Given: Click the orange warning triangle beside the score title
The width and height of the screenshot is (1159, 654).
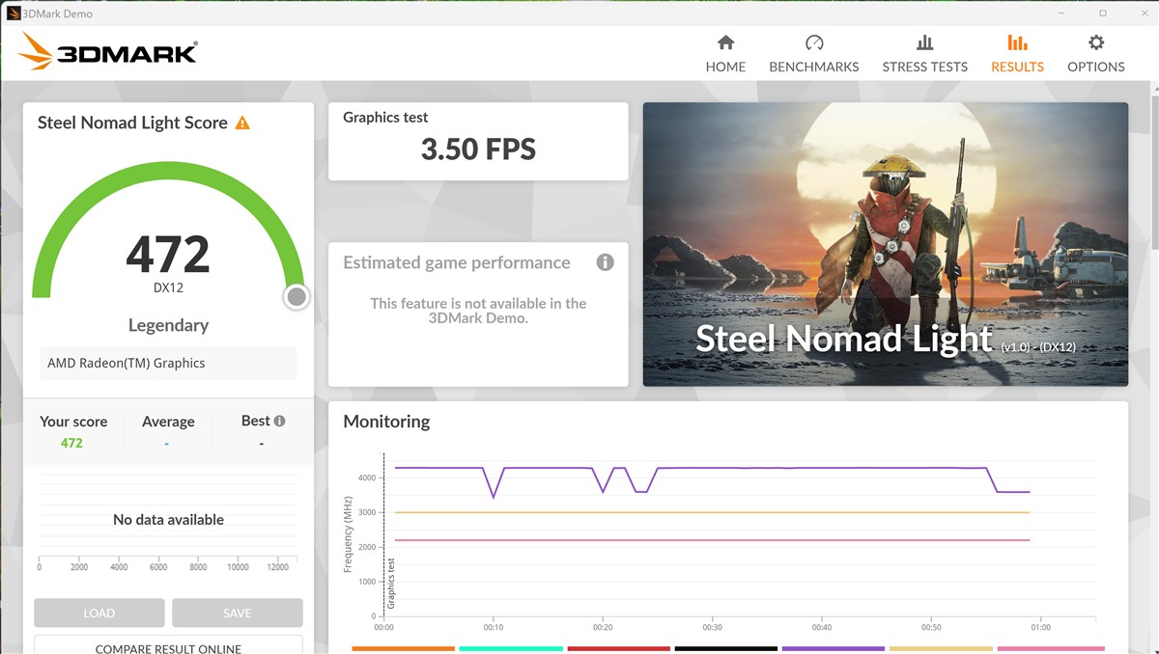Looking at the screenshot, I should [242, 123].
